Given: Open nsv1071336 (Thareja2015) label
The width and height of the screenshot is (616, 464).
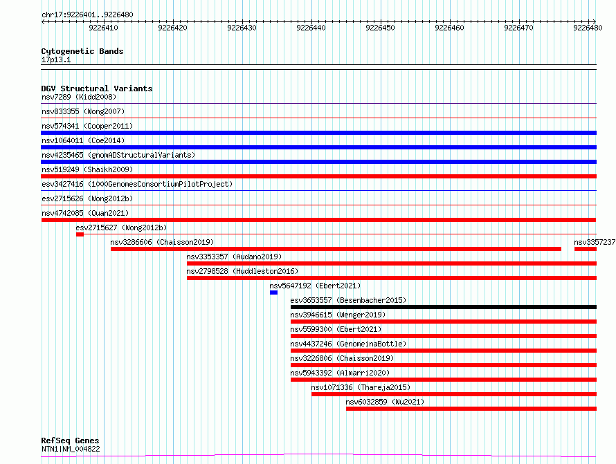Looking at the screenshot, I should tap(361, 387).
